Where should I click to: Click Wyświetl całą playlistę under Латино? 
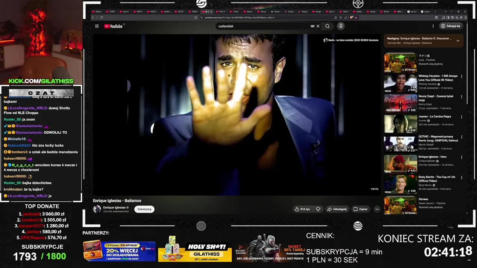(431, 207)
